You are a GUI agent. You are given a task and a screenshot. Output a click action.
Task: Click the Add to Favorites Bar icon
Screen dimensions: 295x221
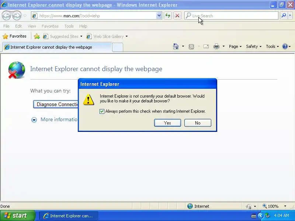[x=37, y=36]
